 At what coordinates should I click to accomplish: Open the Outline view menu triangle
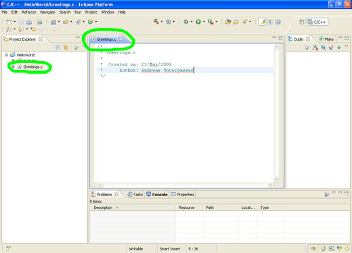pos(347,46)
